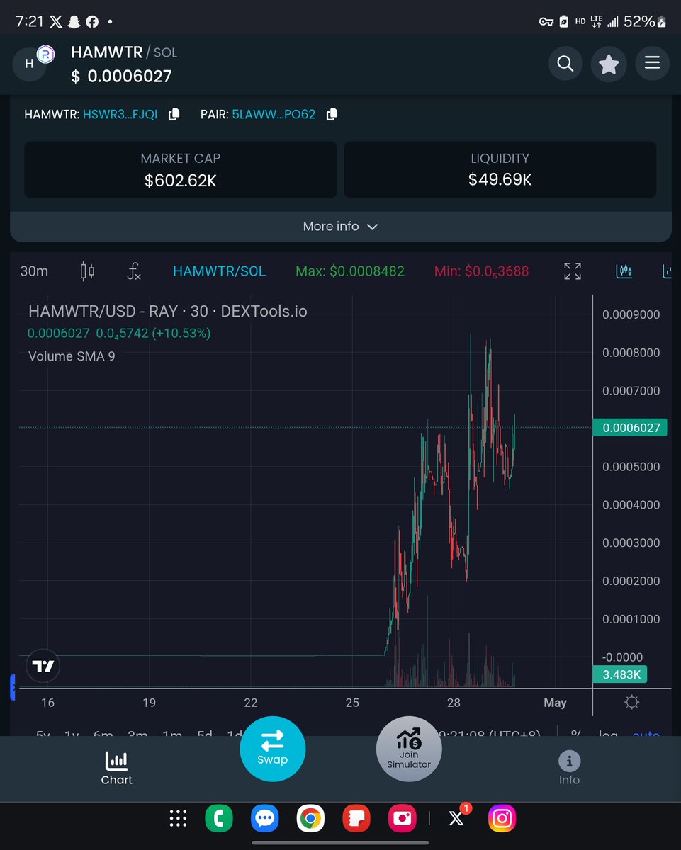Image resolution: width=681 pixels, height=850 pixels.
Task: Open the fx indicators menu
Action: [x=133, y=271]
